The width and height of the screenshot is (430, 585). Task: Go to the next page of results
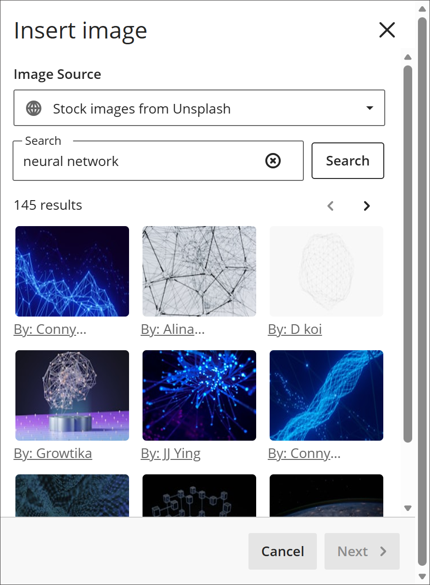click(x=366, y=205)
